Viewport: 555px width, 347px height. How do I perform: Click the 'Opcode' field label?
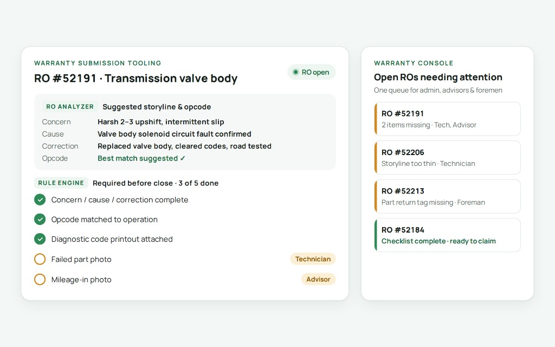click(x=55, y=158)
